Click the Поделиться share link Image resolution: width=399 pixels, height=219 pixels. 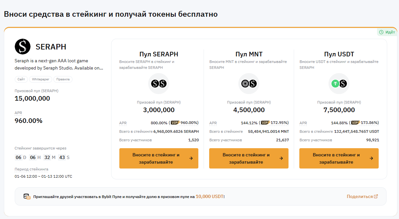(x=362, y=196)
